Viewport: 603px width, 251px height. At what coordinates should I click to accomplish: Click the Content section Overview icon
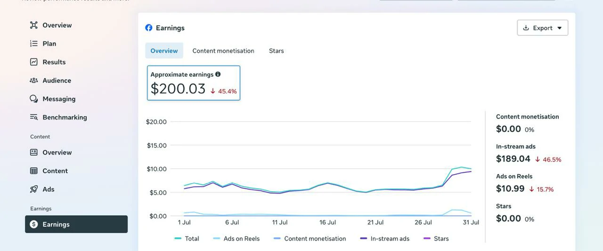34,152
